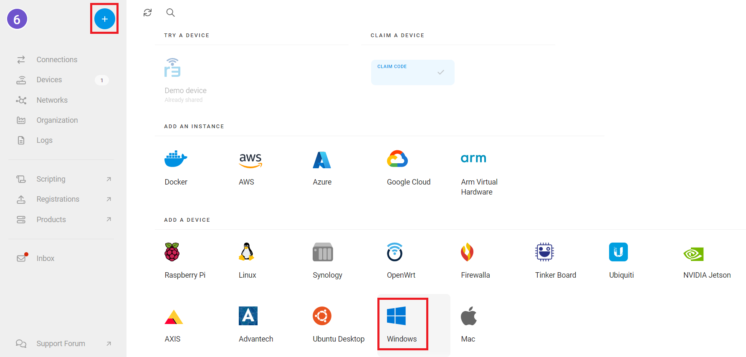Click the Google Cloud label
Viewport: 746px width, 357px height.
tap(409, 182)
